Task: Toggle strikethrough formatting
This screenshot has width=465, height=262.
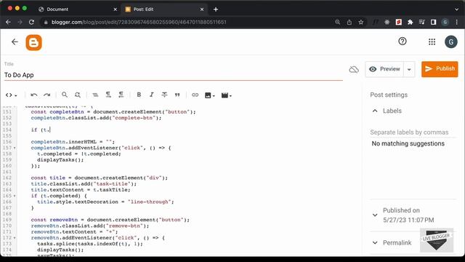Action: pyautogui.click(x=164, y=95)
